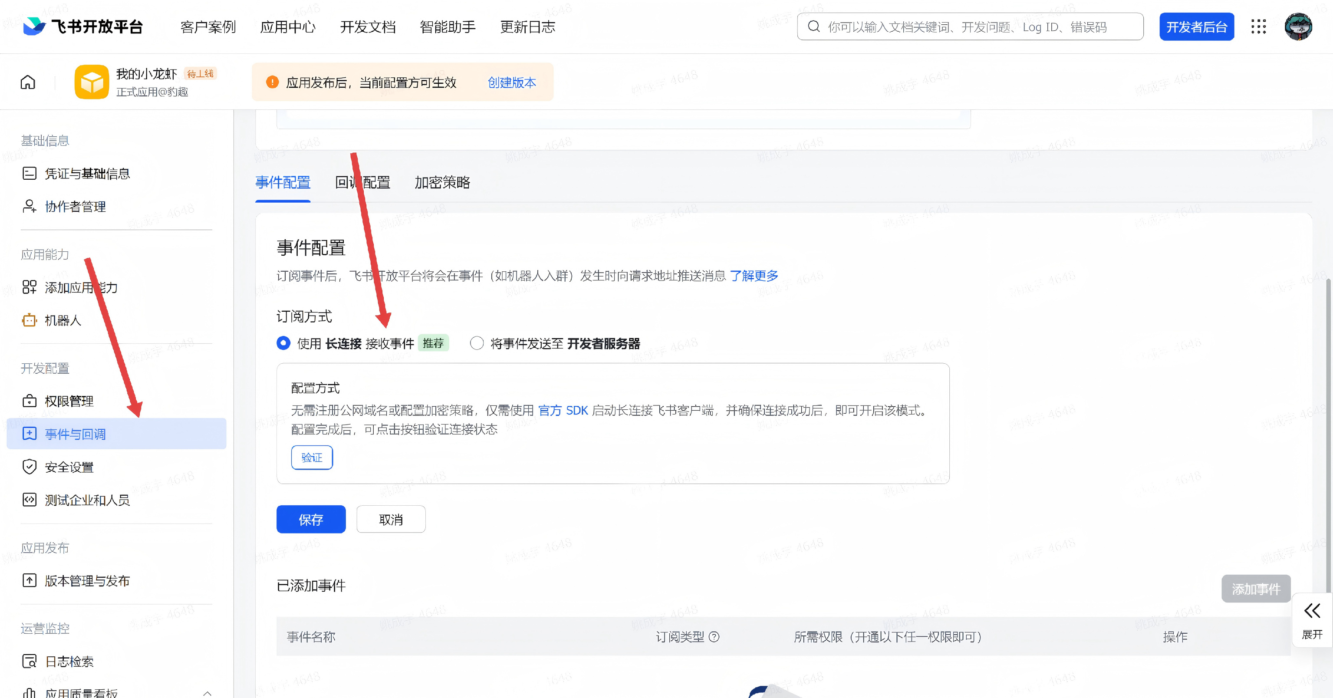Select 使用长连接接收事件 radio option
Viewport: 1333px width, 698px height.
click(x=283, y=343)
